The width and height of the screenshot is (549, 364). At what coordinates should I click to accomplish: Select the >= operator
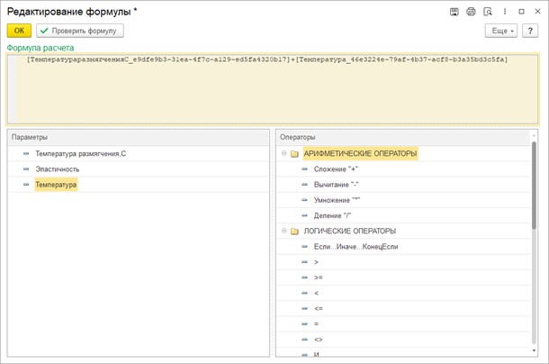319,278
